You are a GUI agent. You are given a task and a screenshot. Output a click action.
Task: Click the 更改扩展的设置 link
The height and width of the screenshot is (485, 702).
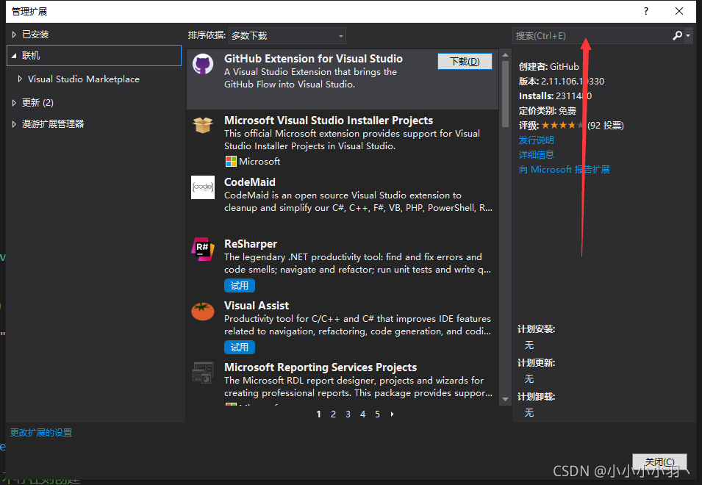click(x=40, y=432)
